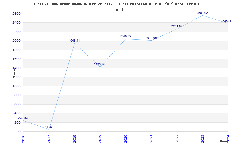
Task: Click y-axis value 2400
Action: [x=17, y=23]
